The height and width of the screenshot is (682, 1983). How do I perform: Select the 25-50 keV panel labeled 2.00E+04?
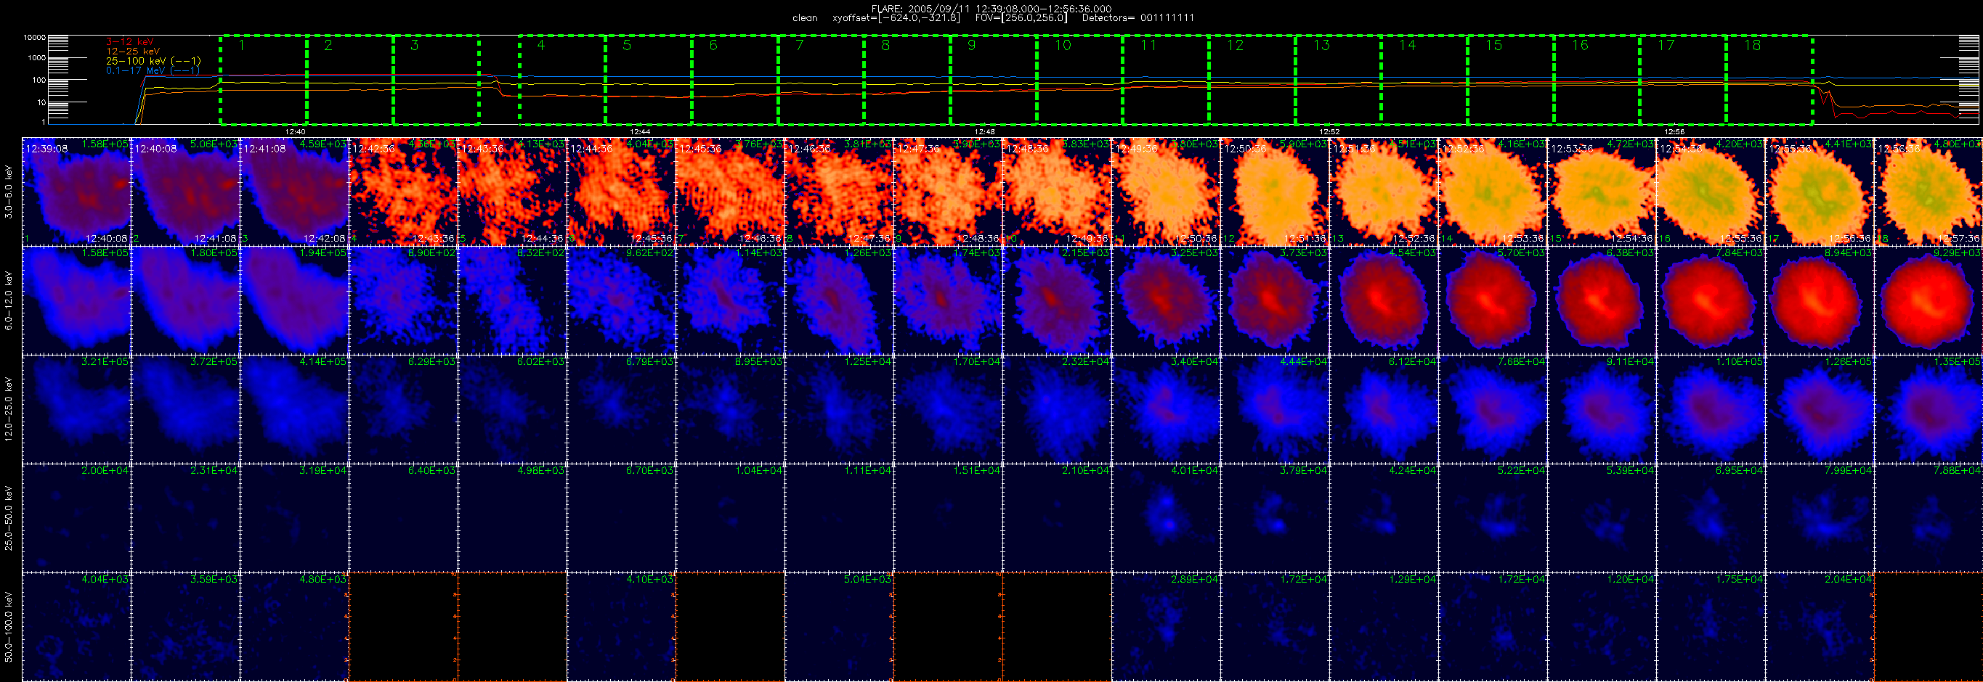coord(77,517)
